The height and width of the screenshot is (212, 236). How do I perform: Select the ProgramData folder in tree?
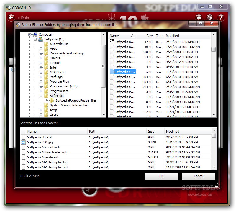point(59,91)
